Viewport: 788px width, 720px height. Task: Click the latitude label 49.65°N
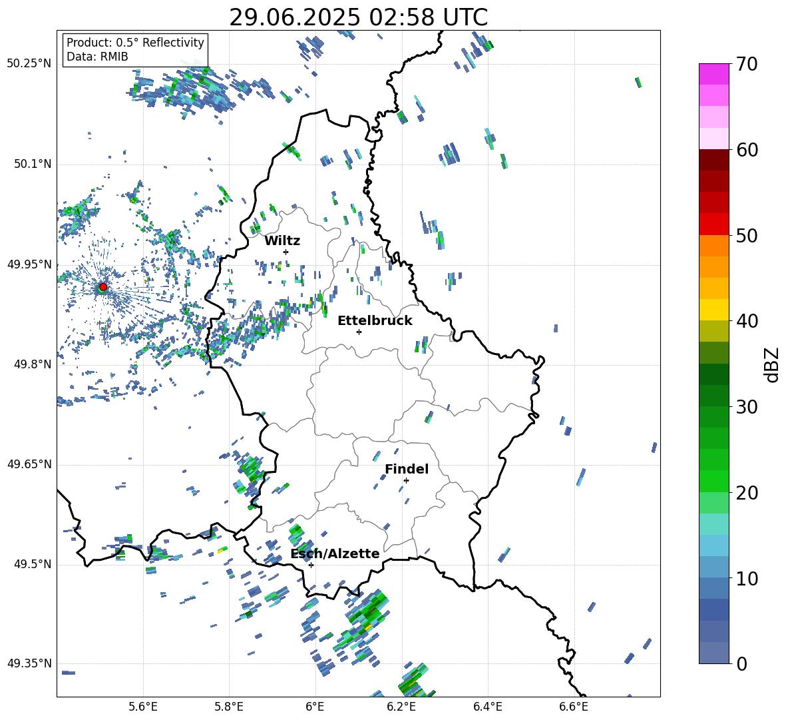(x=29, y=464)
